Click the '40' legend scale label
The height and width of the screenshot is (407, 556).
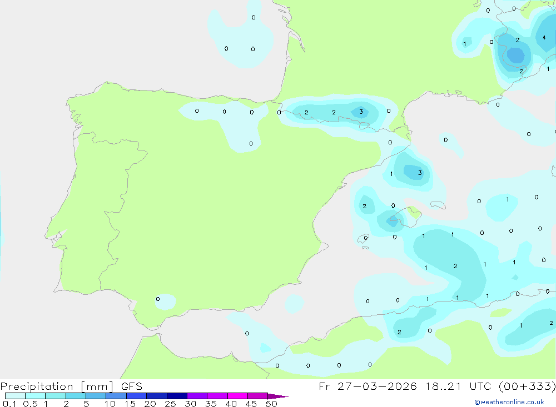(231, 404)
